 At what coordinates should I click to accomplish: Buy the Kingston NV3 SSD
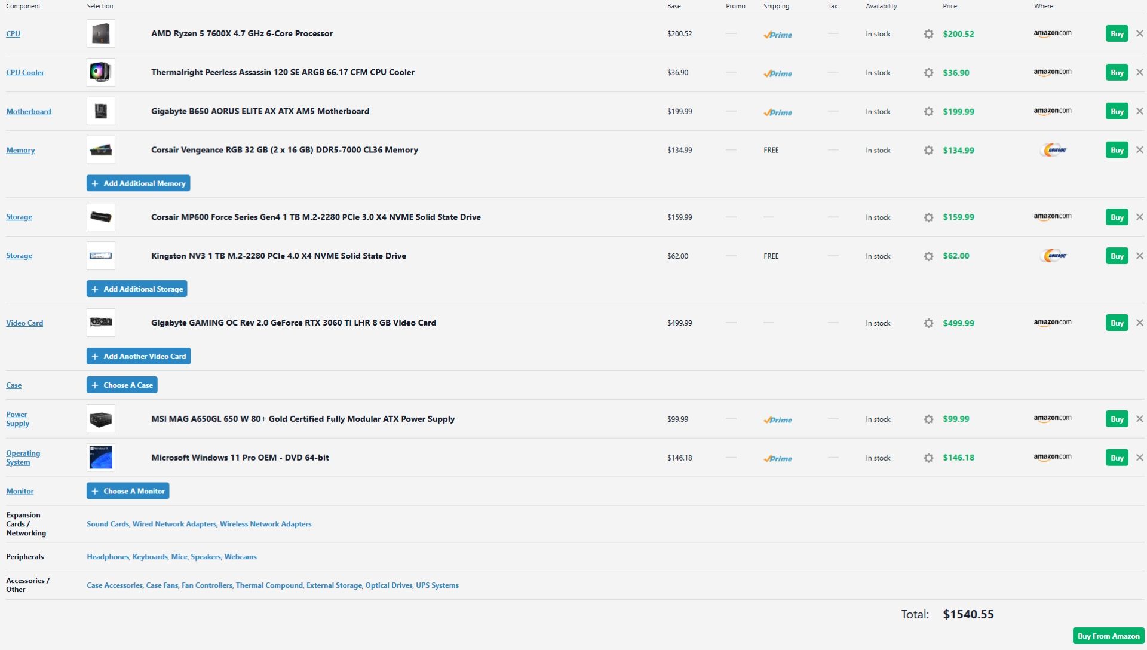tap(1117, 256)
